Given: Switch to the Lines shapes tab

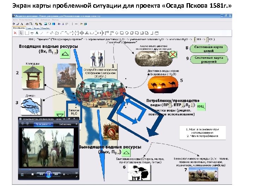Looking at the screenshot, I should 29,28.
